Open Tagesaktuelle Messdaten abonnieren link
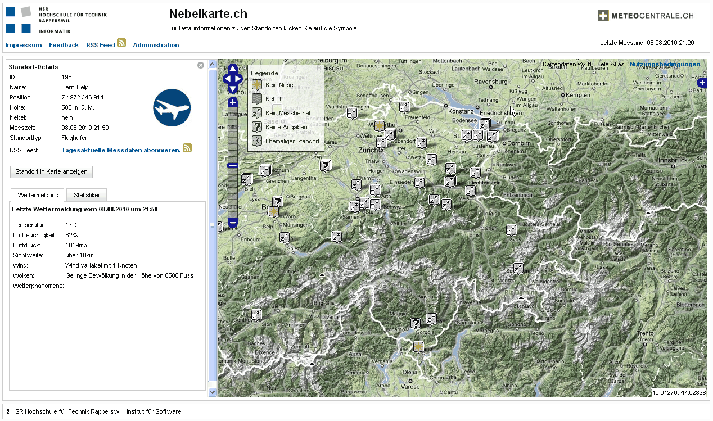The width and height of the screenshot is (713, 421). point(121,150)
